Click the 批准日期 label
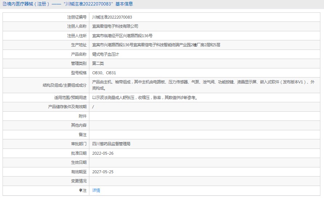The width and height of the screenshot is (324, 198). (79, 153)
